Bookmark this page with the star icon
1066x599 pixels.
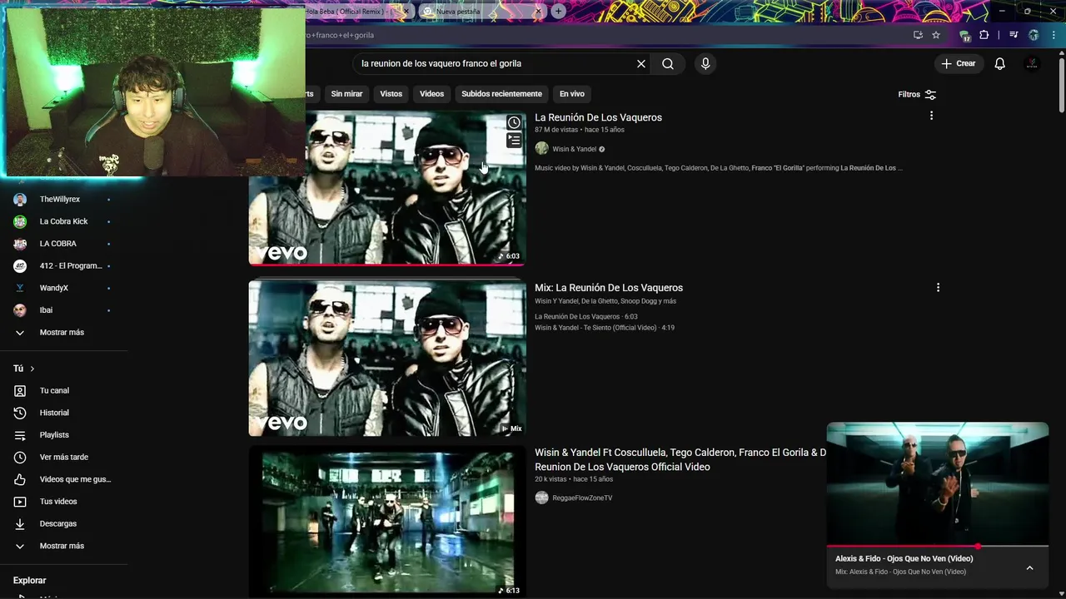point(936,35)
